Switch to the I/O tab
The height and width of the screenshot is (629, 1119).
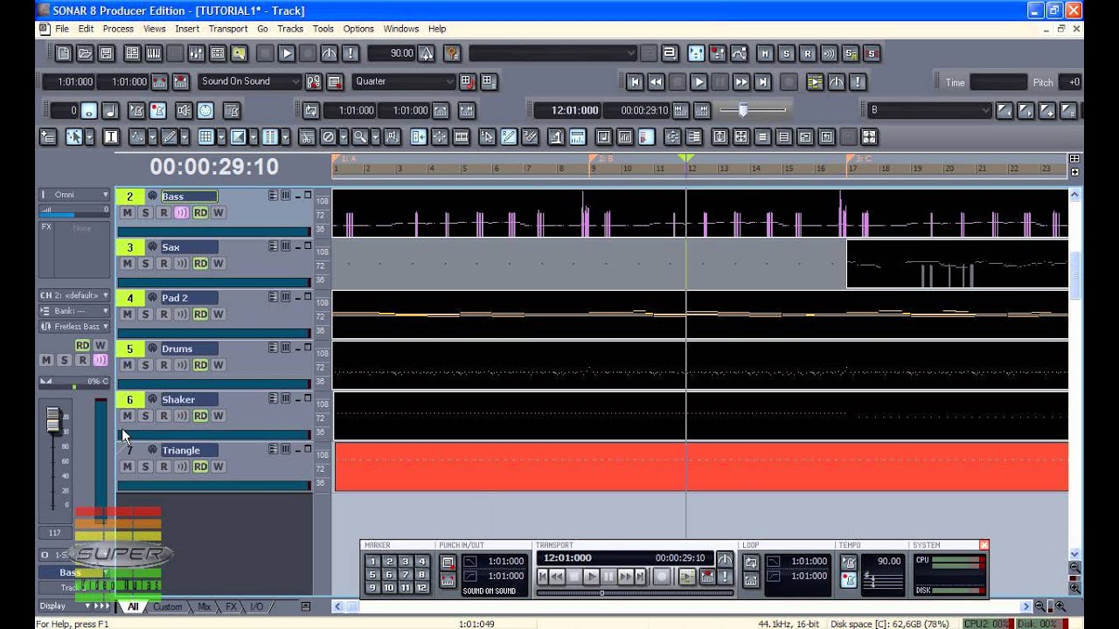(x=257, y=606)
